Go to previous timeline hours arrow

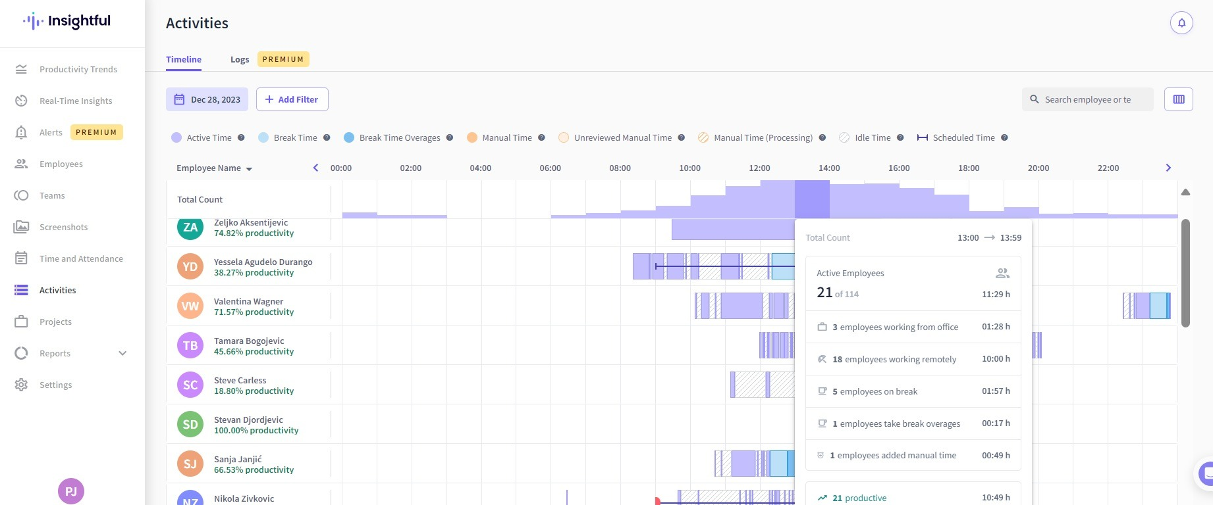click(x=315, y=168)
